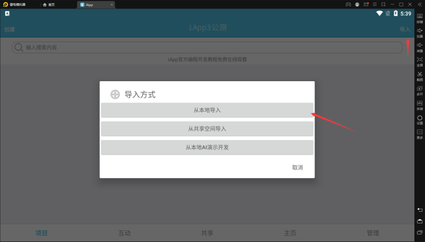Open the gamepad icon in title bar
425x242 pixels.
tap(348, 4)
